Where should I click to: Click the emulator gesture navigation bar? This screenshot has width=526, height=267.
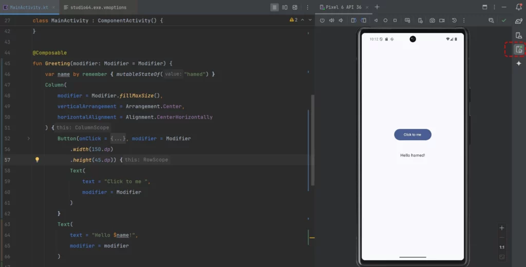pos(412,257)
